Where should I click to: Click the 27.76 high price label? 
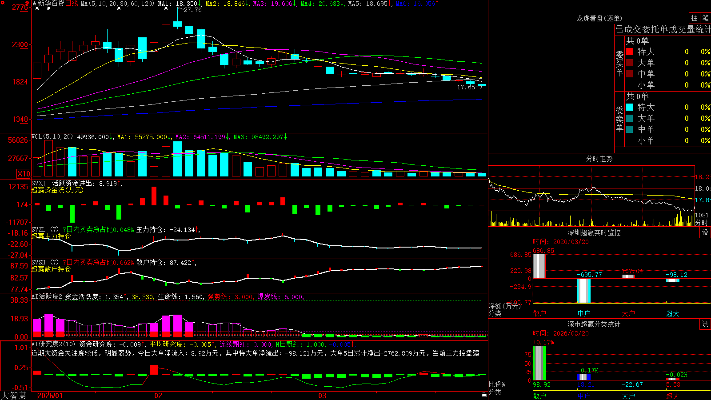pyautogui.click(x=192, y=10)
